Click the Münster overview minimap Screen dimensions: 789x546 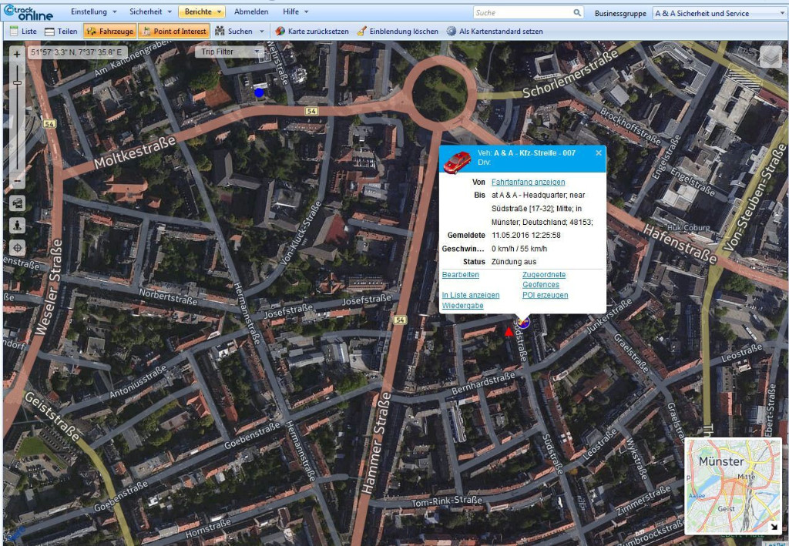[733, 485]
